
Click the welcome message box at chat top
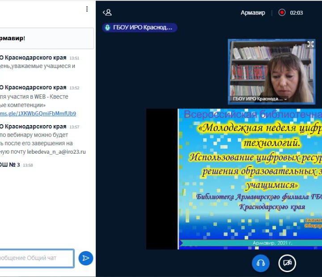[45, 38]
